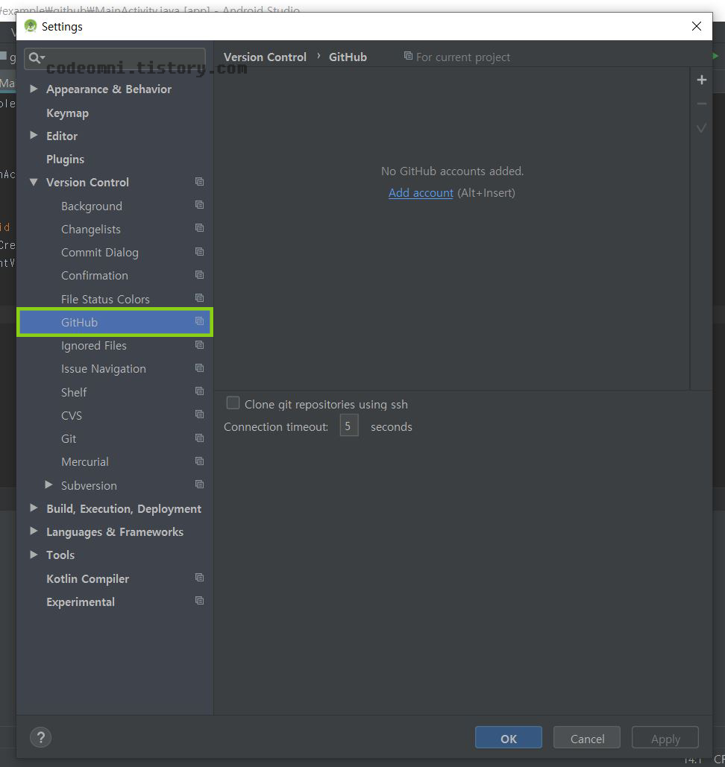Click the Cancel button

pyautogui.click(x=587, y=738)
